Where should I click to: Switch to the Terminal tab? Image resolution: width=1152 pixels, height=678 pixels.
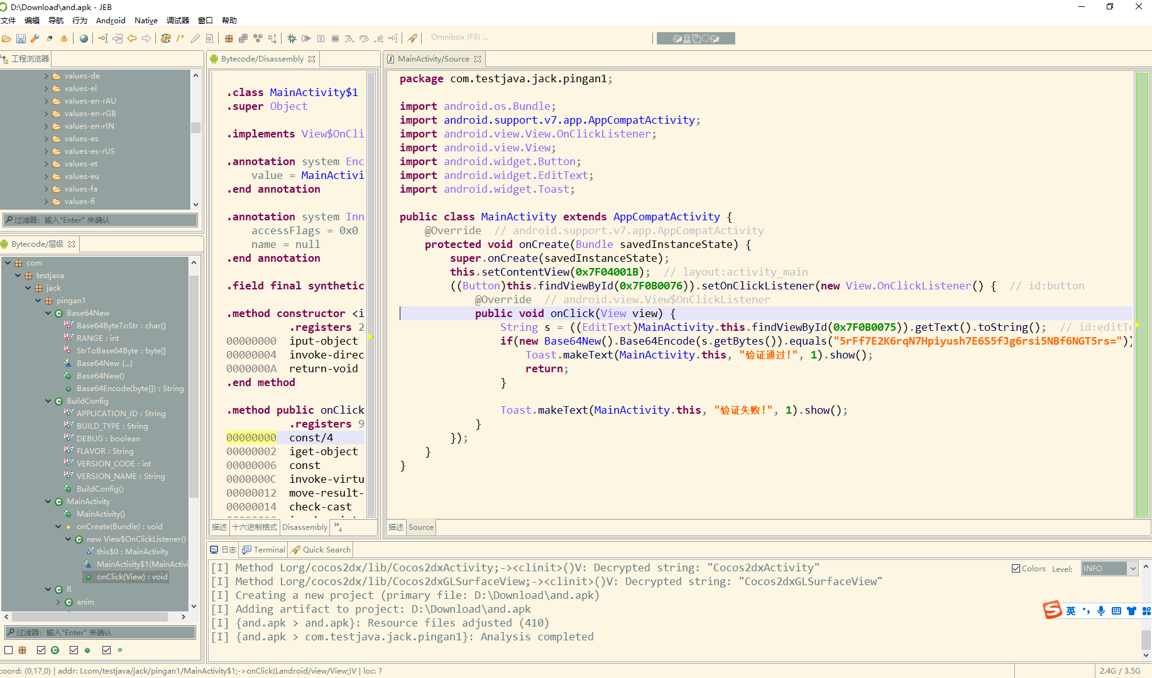coord(264,549)
